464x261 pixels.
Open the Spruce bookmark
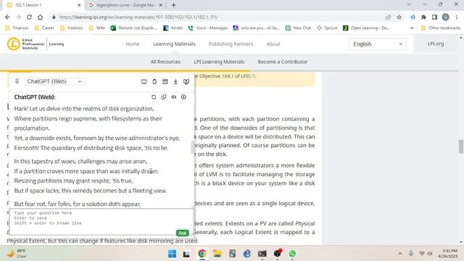tap(327, 28)
